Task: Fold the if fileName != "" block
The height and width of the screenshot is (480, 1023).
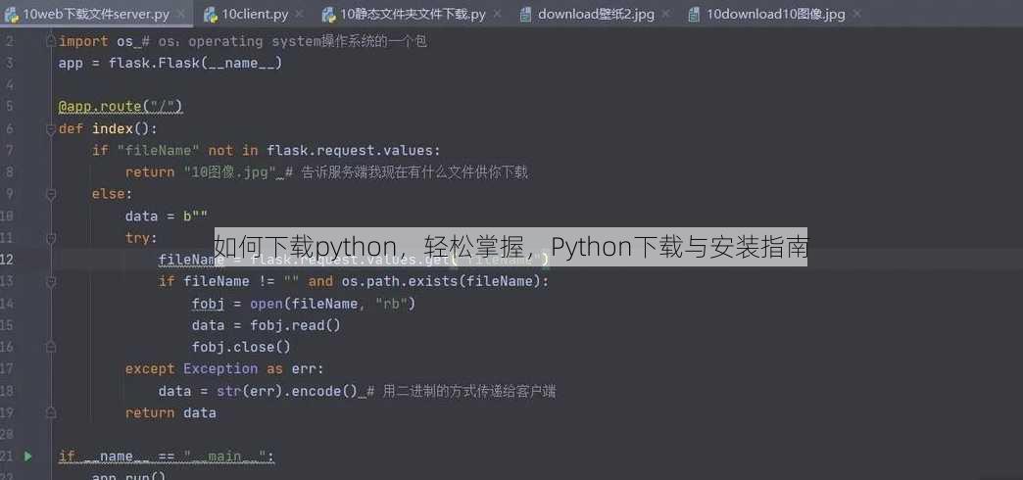Action: tap(51, 282)
